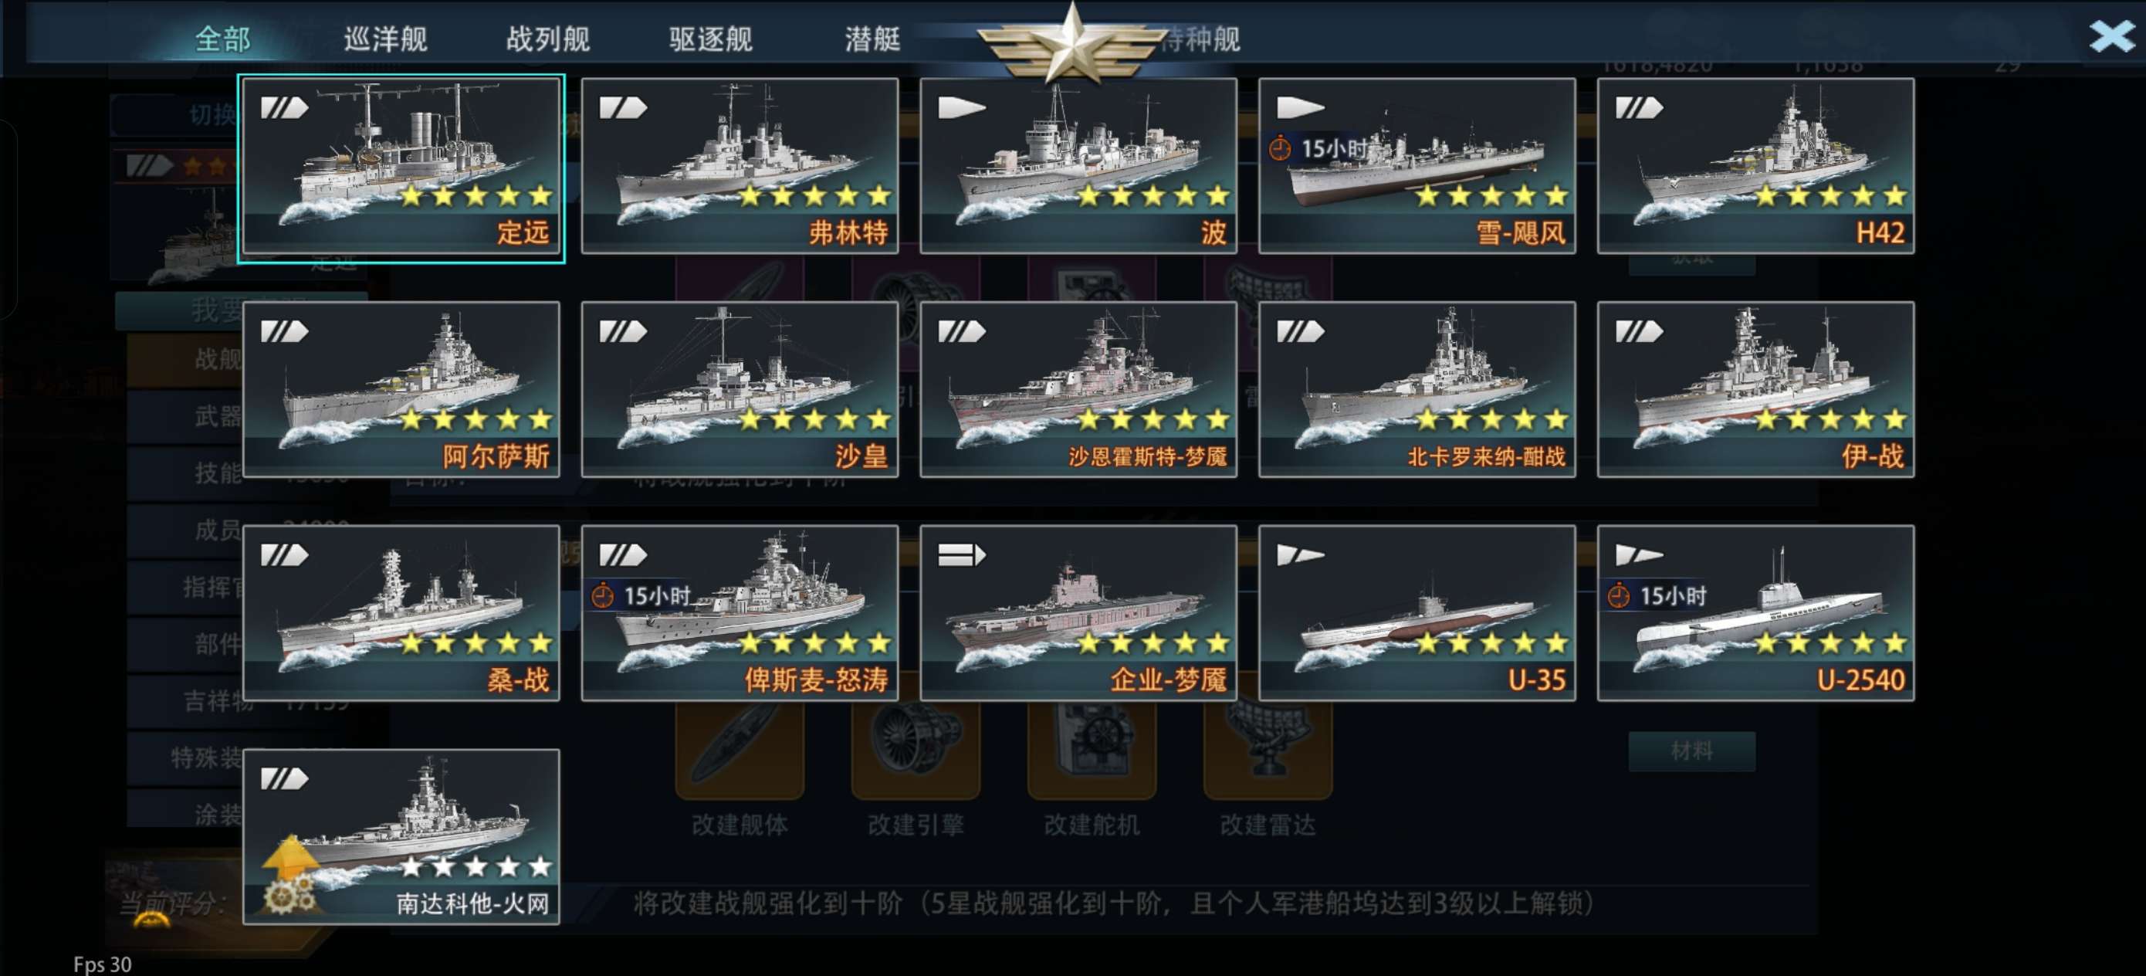Click the battleship type icon on H42 card

(x=1639, y=107)
